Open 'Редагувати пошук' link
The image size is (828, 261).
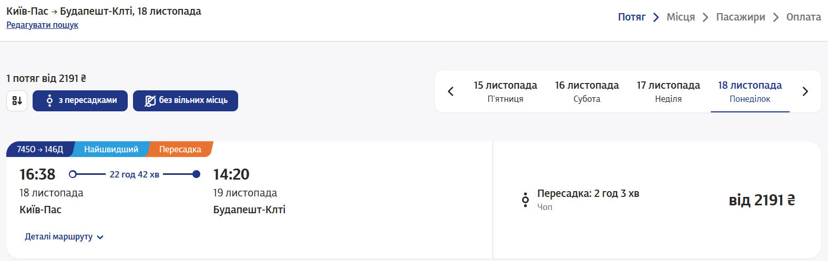(x=42, y=25)
